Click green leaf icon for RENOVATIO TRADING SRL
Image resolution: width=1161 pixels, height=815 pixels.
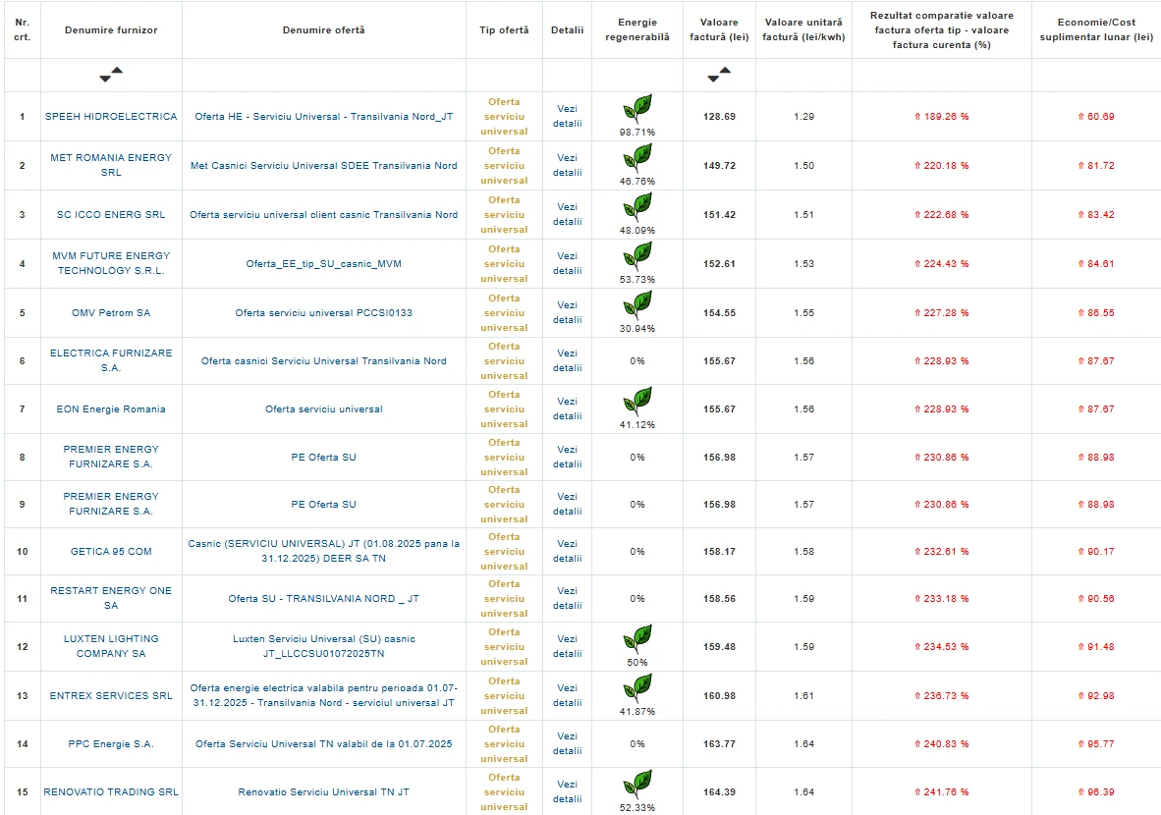(x=637, y=784)
